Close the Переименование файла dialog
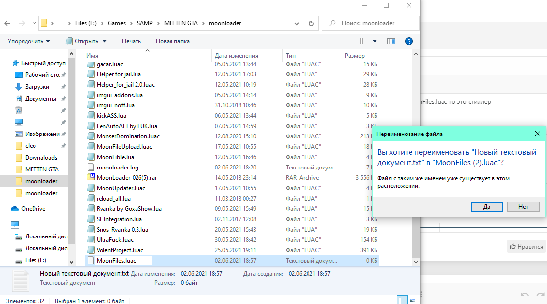The height and width of the screenshot is (304, 547). click(538, 134)
